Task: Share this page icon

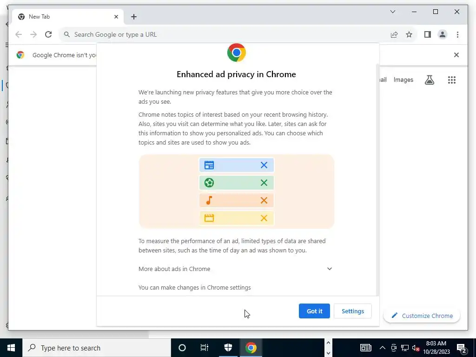Action: click(394, 34)
